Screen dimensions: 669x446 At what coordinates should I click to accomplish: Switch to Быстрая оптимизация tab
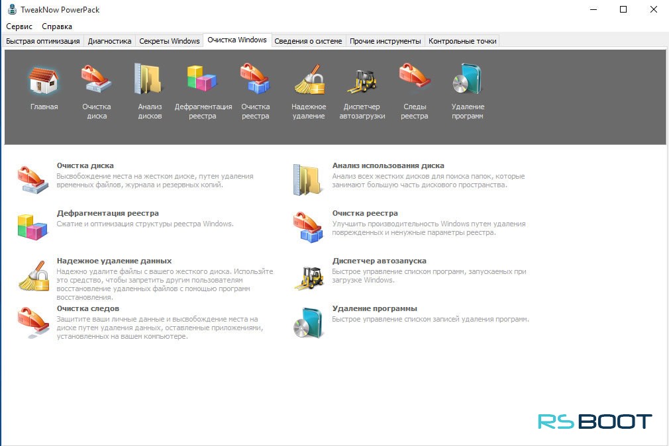42,41
